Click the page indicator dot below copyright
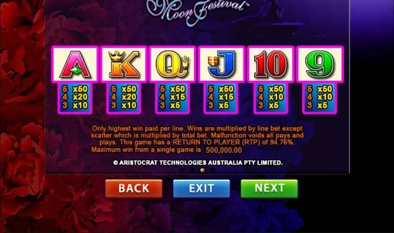Viewport: 394px width, 233px height. click(202, 170)
